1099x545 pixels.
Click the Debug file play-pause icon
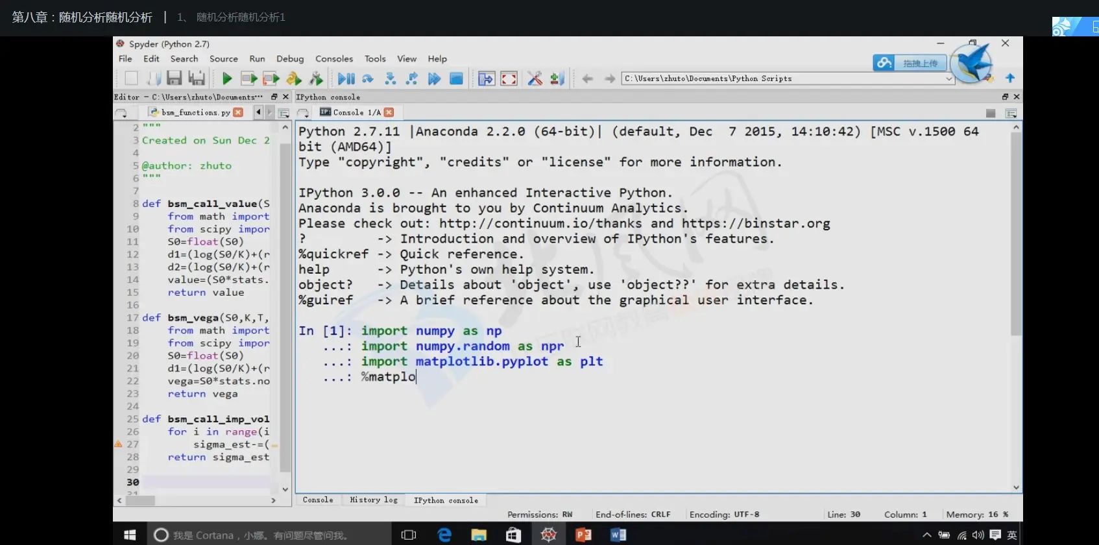click(x=346, y=79)
